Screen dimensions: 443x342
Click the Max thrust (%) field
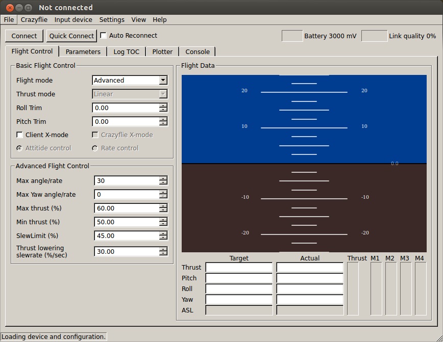click(127, 208)
